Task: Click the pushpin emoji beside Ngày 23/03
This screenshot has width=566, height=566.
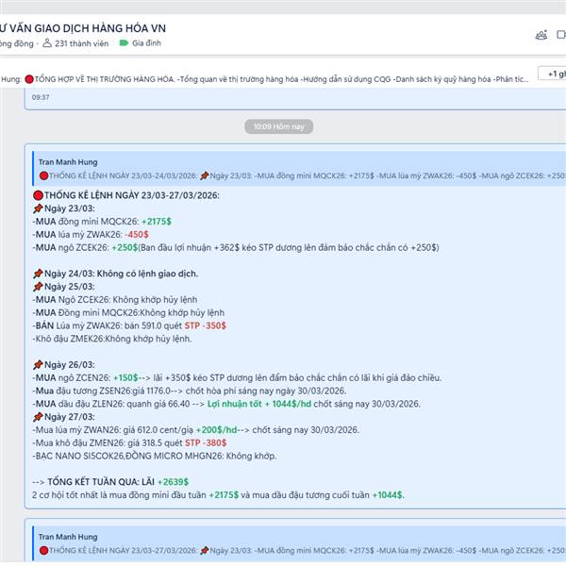Action: click(38, 208)
